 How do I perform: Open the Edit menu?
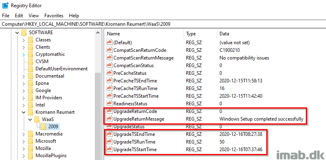[19, 16]
